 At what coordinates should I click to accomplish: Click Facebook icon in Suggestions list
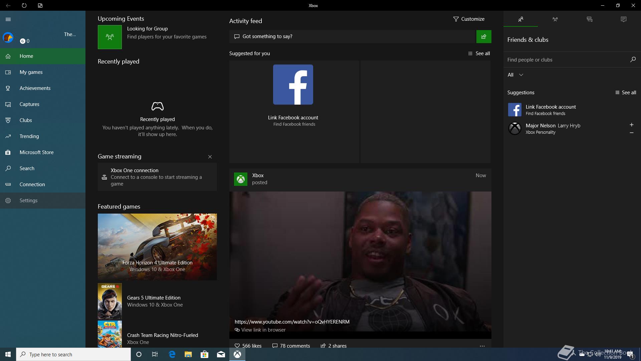click(515, 110)
